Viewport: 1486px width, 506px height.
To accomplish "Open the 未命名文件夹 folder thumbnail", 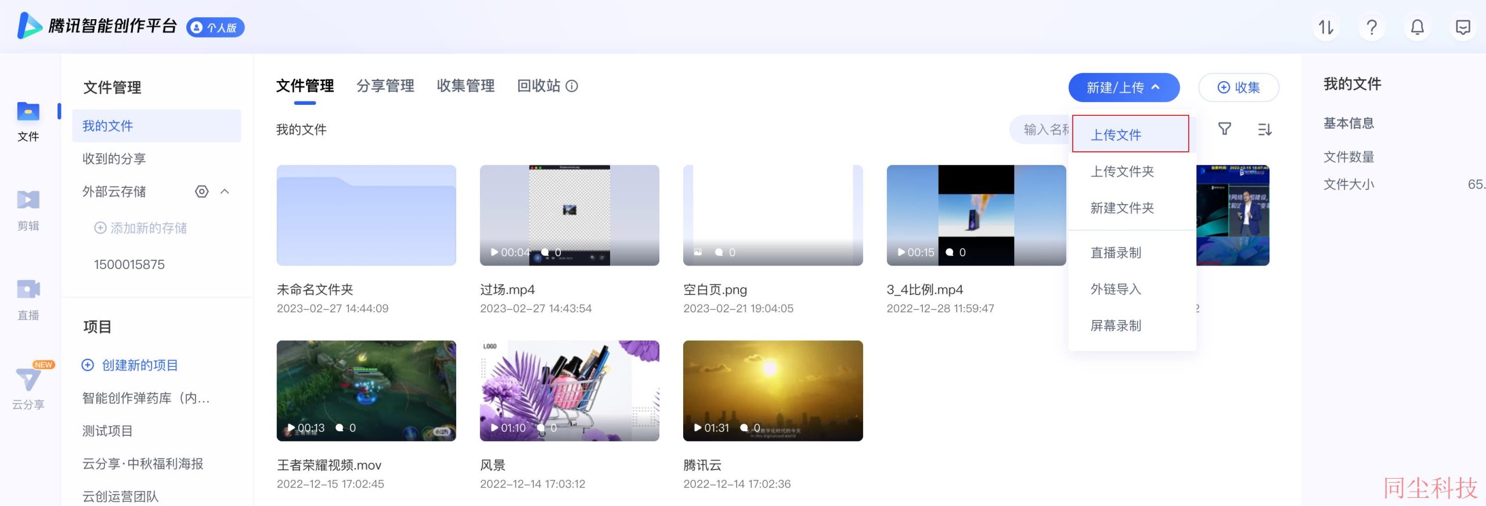I will tap(366, 216).
